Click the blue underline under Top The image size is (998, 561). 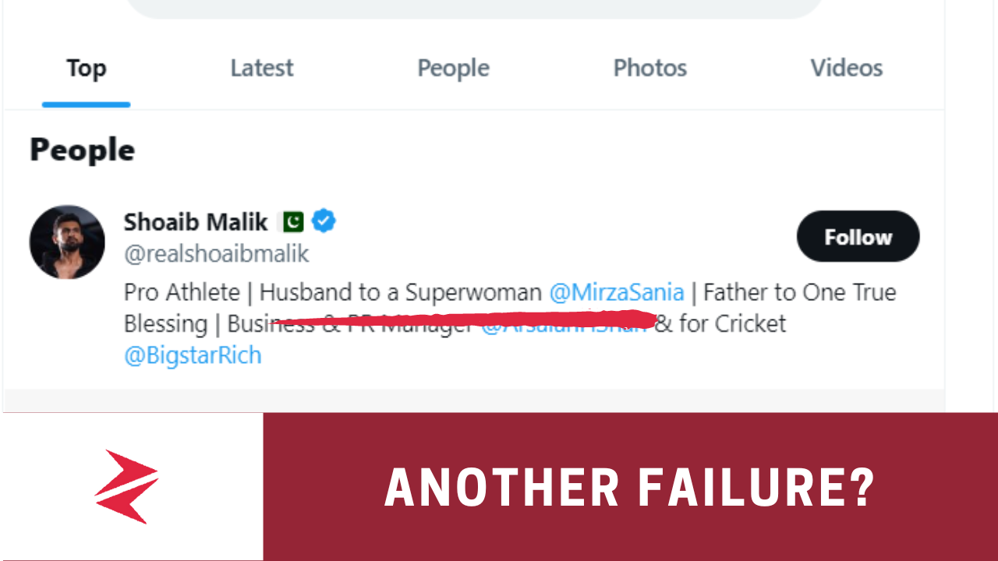86,104
